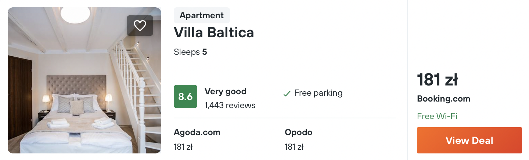Click the Free parking amenity text
This screenshot has height=160, width=529.
[x=318, y=93]
